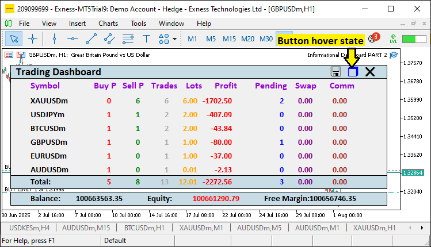Switch to AUDUSDm,M15 chart tab
The height and width of the screenshot is (247, 431).
(x=86, y=228)
